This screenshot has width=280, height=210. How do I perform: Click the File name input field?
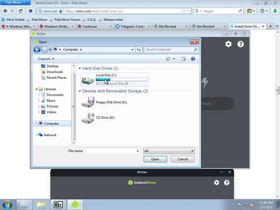[110, 151]
